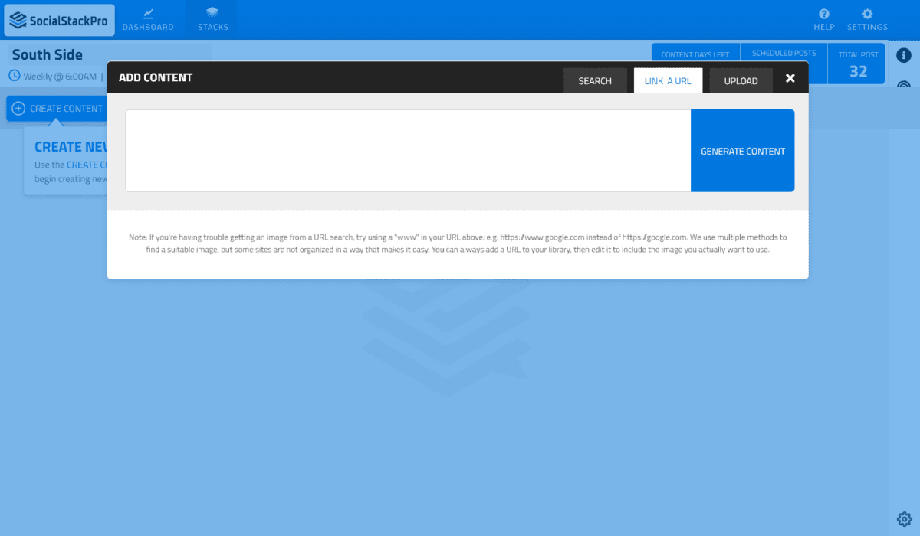Close the Add Content dialog
920x536 pixels.
tap(790, 78)
